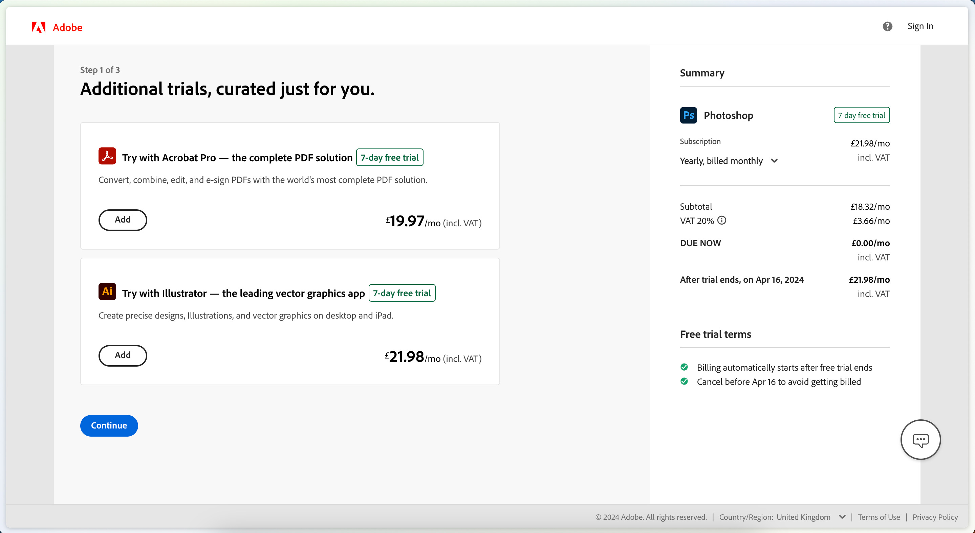This screenshot has width=975, height=533.
Task: Click the 'Cancel before Apr 16 to avoid getting billed' text
Action: click(x=779, y=382)
